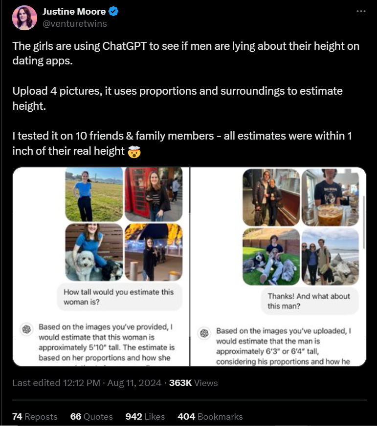Open the red phone booth photo
This screenshot has width=377, height=426.
click(x=154, y=194)
